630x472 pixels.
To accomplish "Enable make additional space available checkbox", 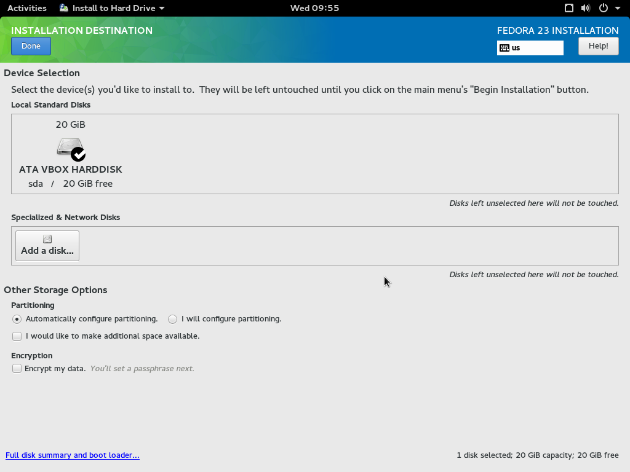I will coord(17,336).
